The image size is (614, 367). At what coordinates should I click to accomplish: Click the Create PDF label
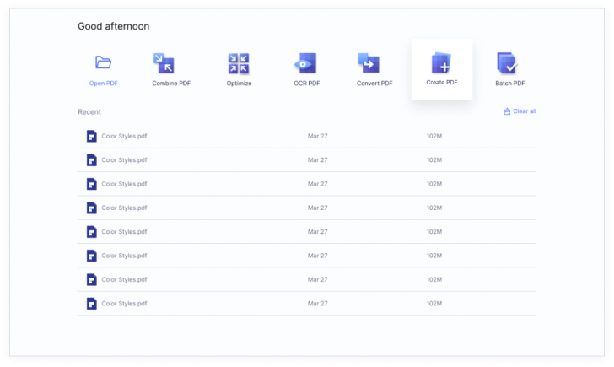[442, 82]
